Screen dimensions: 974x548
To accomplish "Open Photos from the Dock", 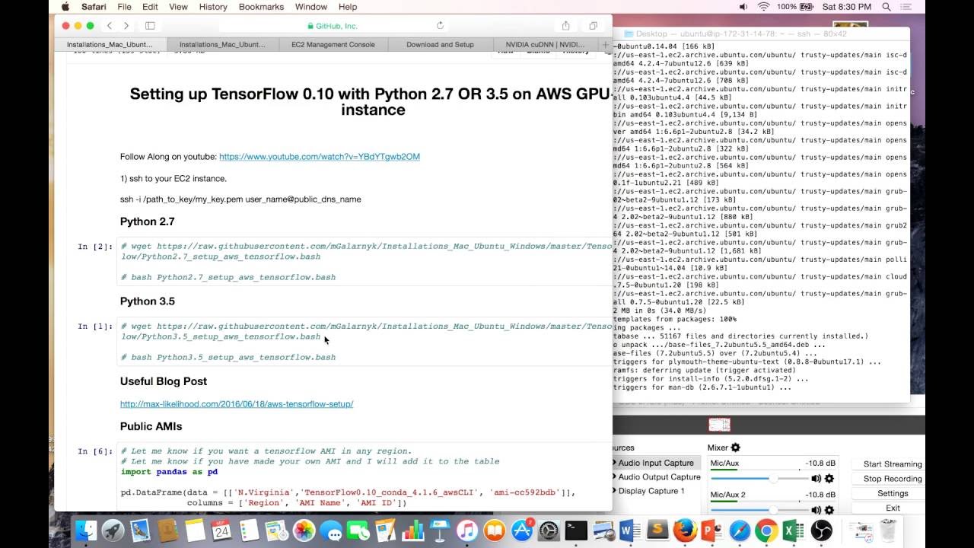I will pos(304,530).
